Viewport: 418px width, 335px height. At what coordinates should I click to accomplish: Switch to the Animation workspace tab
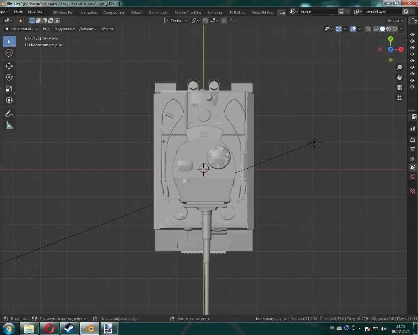pos(89,13)
